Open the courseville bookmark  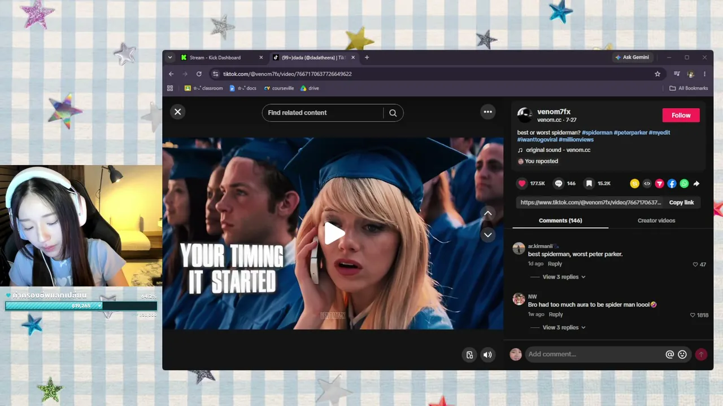[279, 89]
